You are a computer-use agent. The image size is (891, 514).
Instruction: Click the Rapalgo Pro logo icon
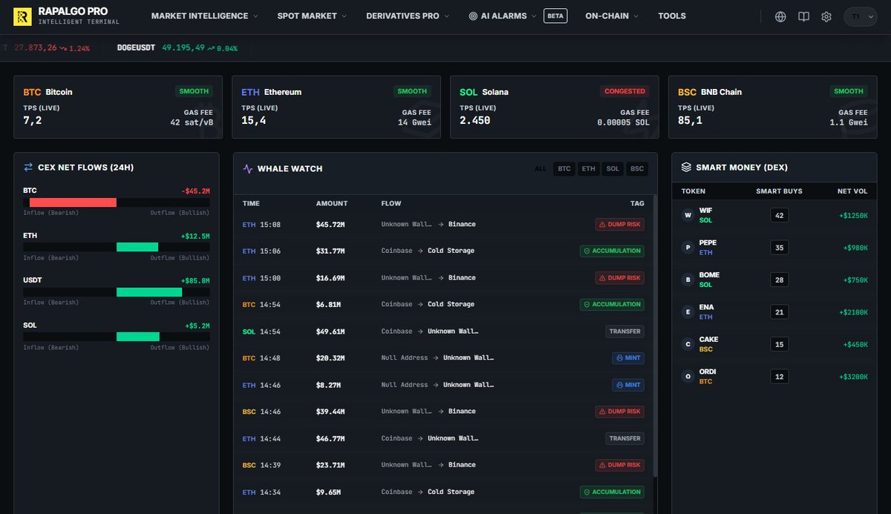point(22,16)
